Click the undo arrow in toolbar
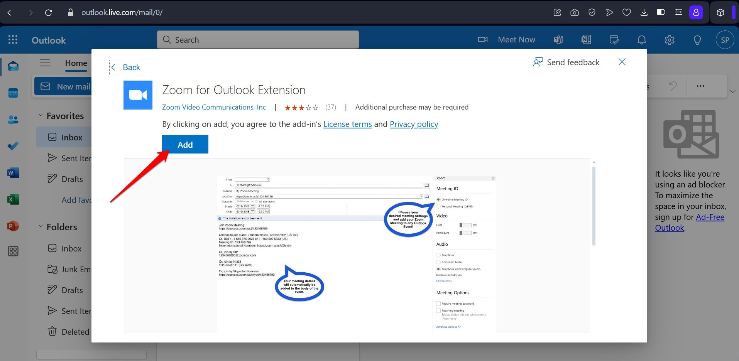The width and height of the screenshot is (739, 361). pyautogui.click(x=673, y=86)
